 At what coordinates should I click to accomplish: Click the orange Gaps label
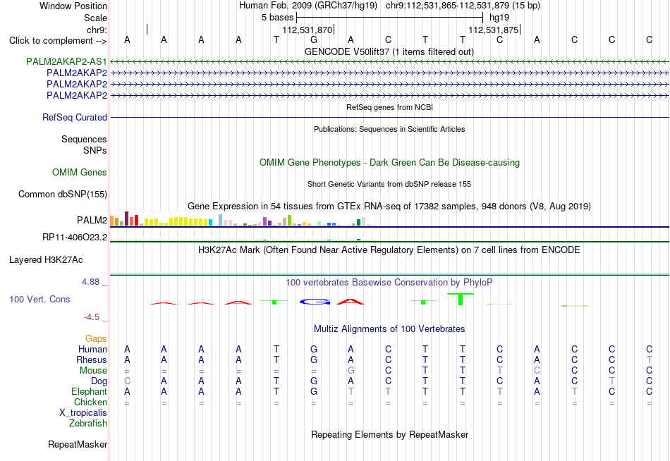96,339
